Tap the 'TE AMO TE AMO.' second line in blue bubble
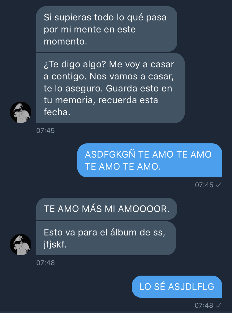The width and height of the screenshot is (232, 313). pyautogui.click(x=123, y=166)
